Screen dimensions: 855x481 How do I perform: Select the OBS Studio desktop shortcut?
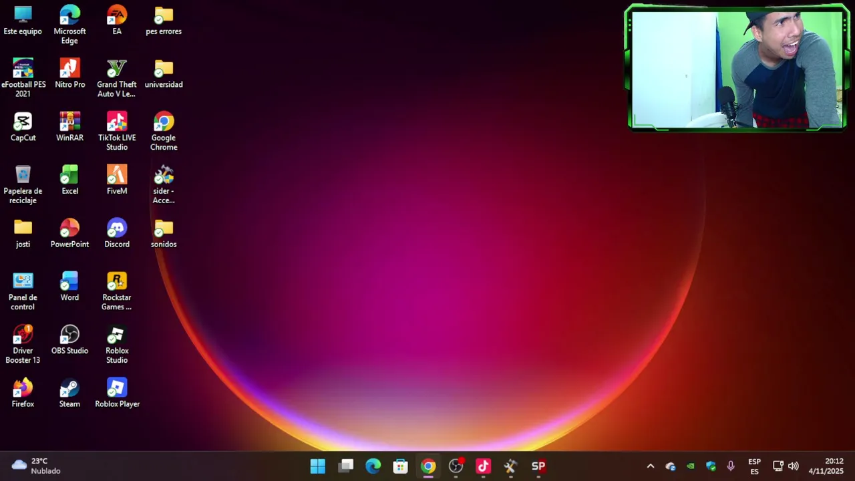click(69, 341)
